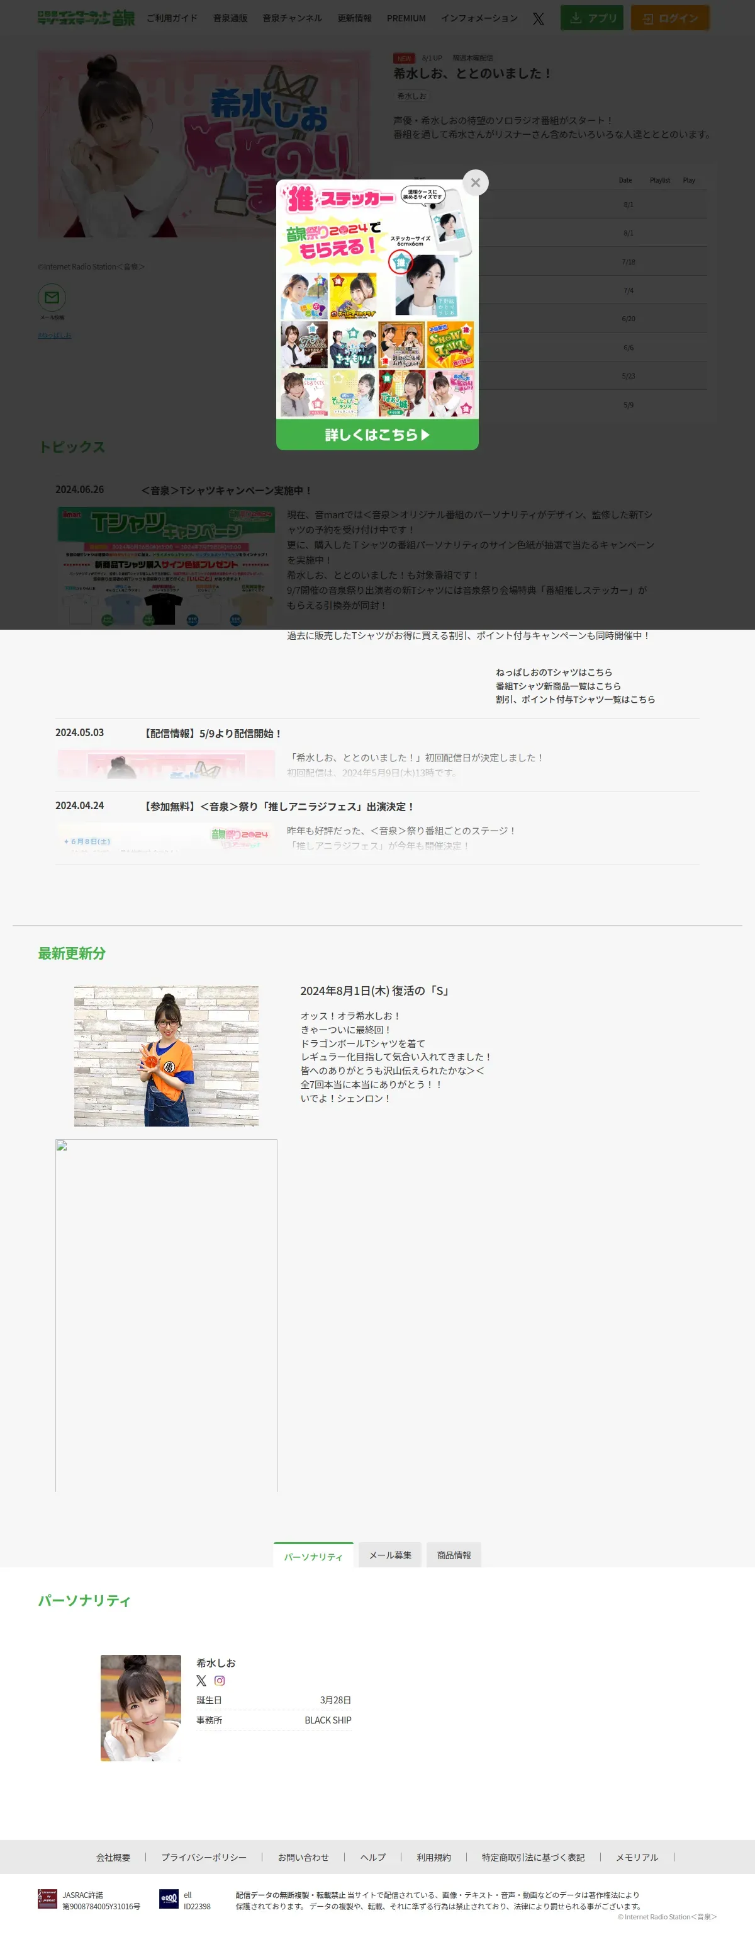The width and height of the screenshot is (755, 1937).
Task: Click the アプリ download button
Action: pos(592,18)
